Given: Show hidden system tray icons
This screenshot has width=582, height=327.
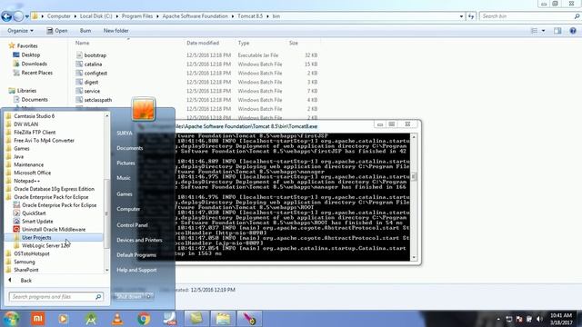Looking at the screenshot, I should [x=498, y=319].
